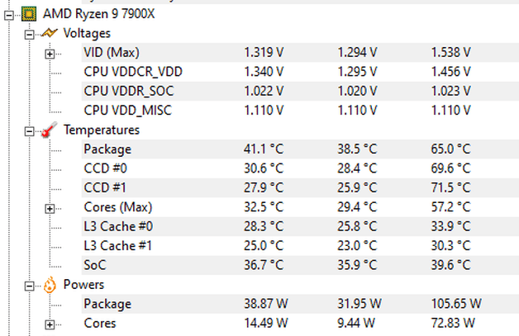Expand the Cores (Max) temperature entry
The height and width of the screenshot is (336, 519).
(x=50, y=207)
